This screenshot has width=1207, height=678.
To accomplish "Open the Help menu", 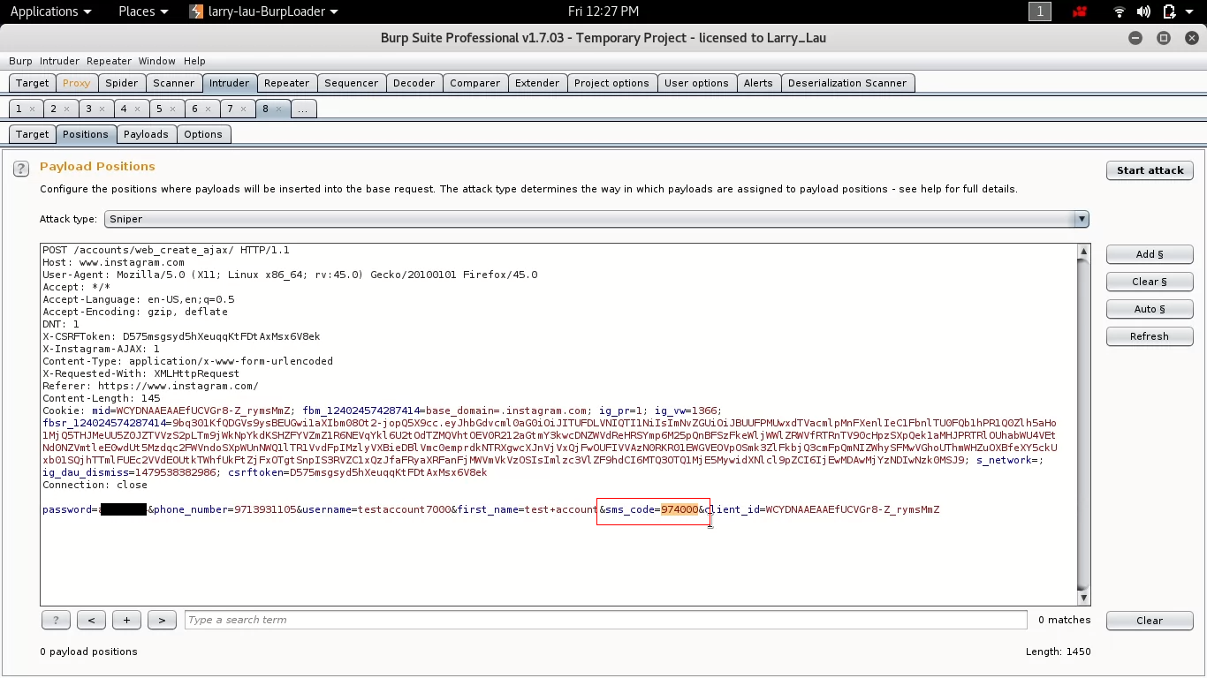I will (194, 61).
